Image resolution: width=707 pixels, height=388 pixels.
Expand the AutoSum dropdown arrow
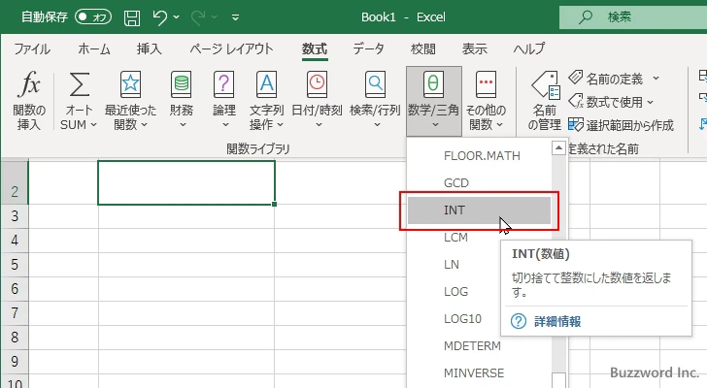pyautogui.click(x=94, y=125)
